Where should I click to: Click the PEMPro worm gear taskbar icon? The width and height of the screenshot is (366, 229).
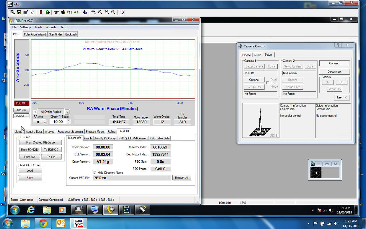pyautogui.click(x=110, y=210)
